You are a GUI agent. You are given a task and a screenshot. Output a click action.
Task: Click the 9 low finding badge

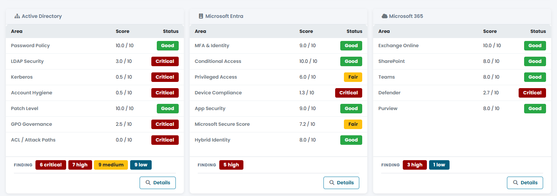141,165
